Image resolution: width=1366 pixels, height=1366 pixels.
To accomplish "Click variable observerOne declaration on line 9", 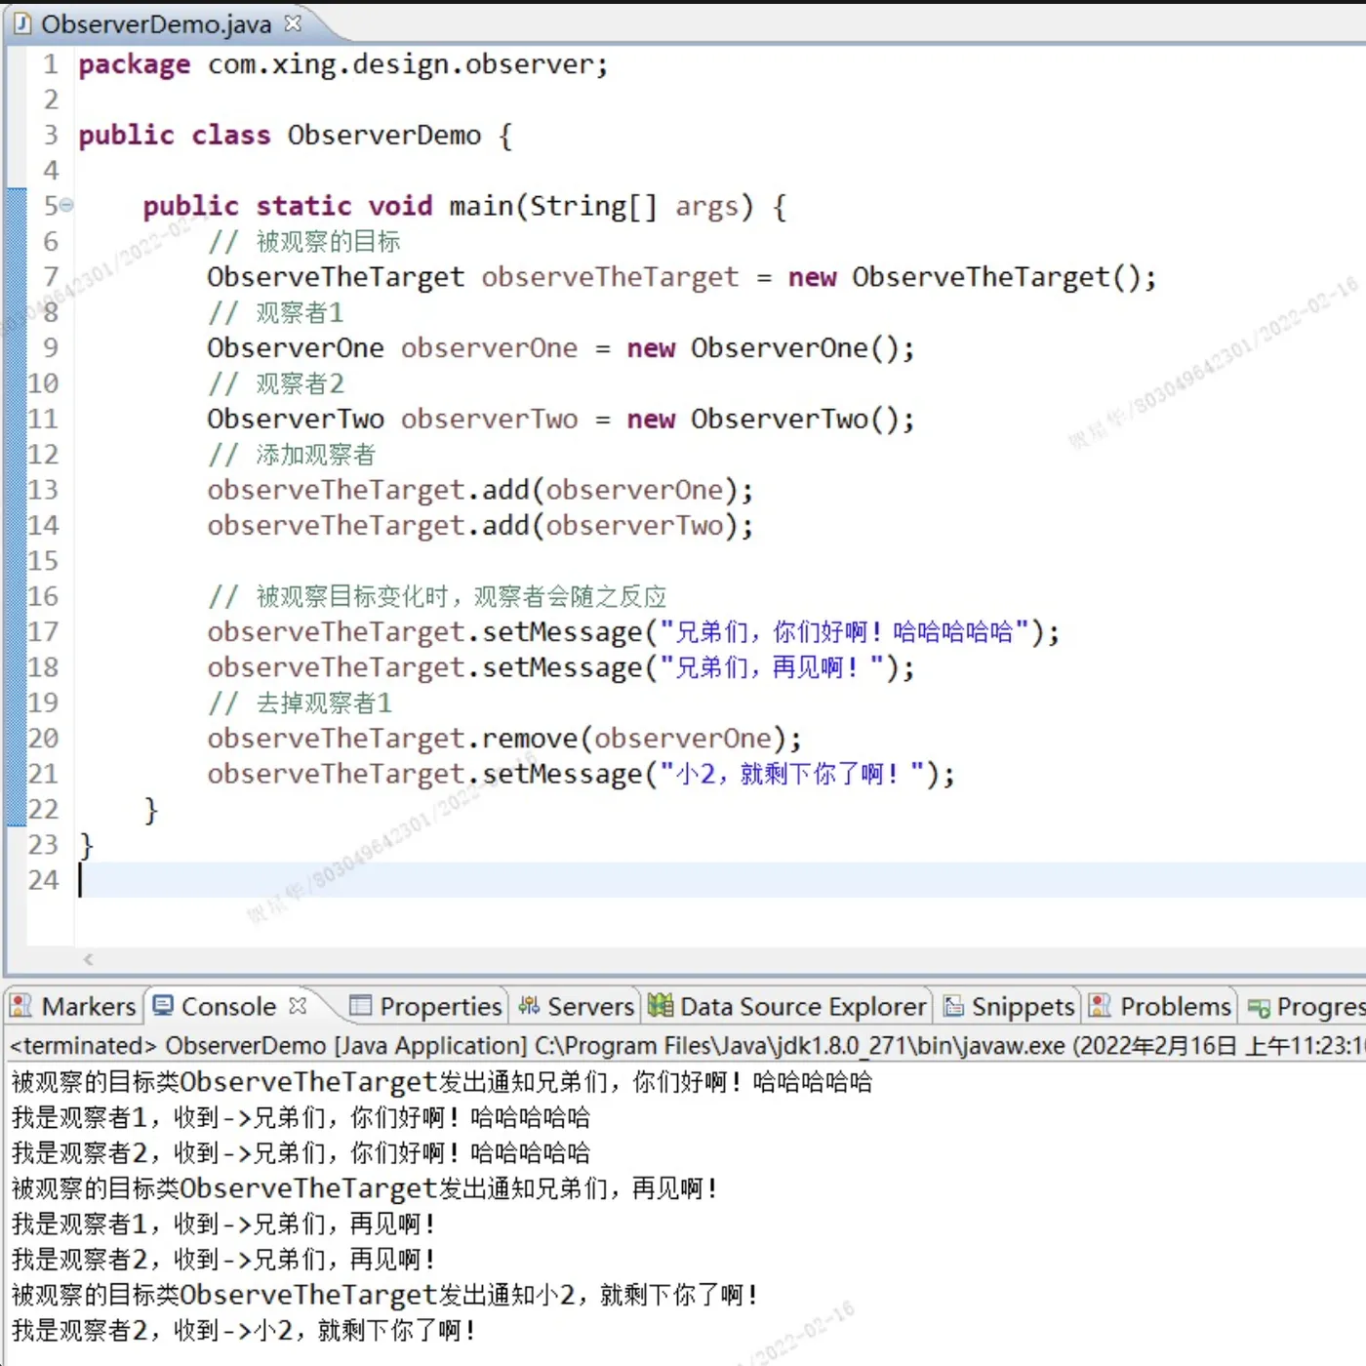I will click(489, 348).
